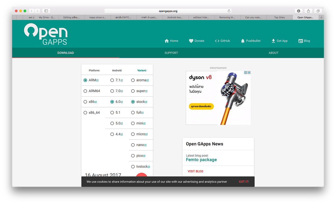
Task: Open the Safari downloads icon
Action: [x=298, y=11]
